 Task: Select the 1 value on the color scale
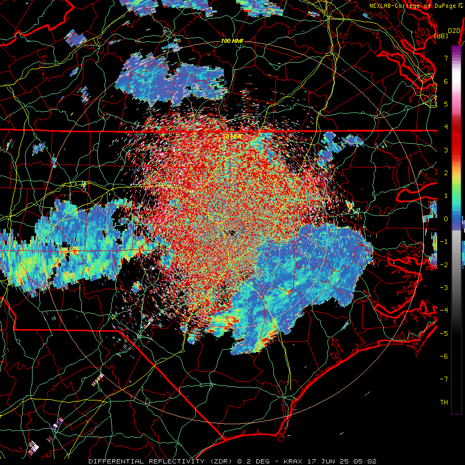pyautogui.click(x=446, y=196)
